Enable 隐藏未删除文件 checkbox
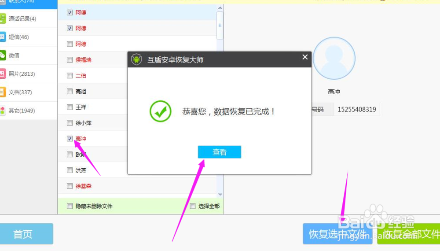The height and width of the screenshot is (251, 440). (70, 206)
